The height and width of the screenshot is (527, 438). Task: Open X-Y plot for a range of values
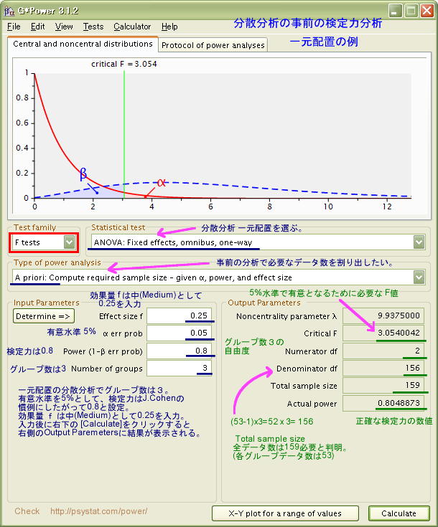coord(285,513)
